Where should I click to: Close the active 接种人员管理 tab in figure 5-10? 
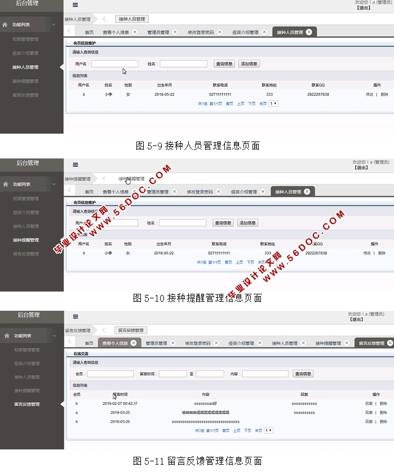(x=307, y=191)
